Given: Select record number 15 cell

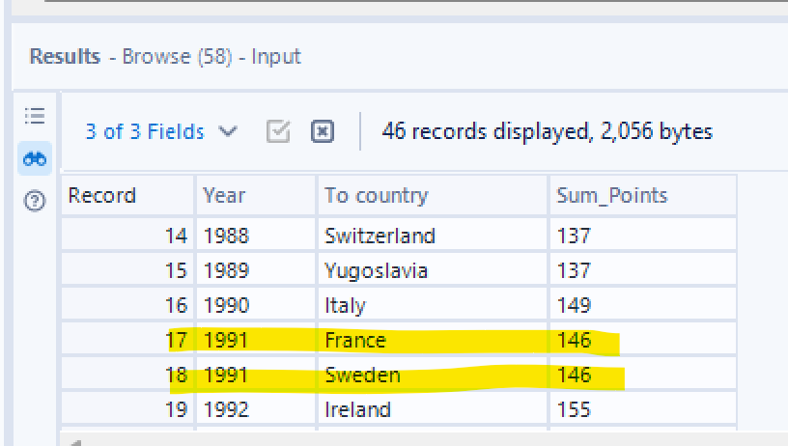Looking at the screenshot, I should [127, 270].
